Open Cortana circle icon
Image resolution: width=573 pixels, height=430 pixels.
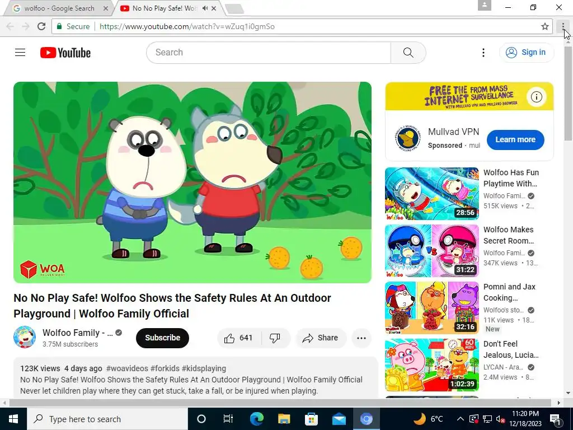coord(201,419)
